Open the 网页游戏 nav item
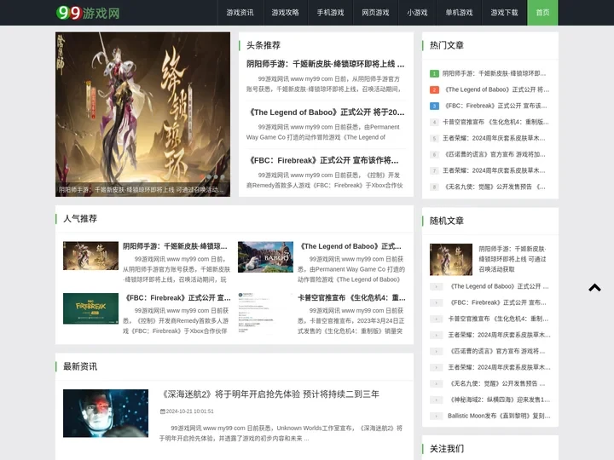Screen dimensions: 614x460 tap(375, 13)
